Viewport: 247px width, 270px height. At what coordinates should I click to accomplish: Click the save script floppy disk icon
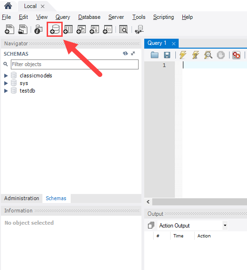pyautogui.click(x=167, y=55)
